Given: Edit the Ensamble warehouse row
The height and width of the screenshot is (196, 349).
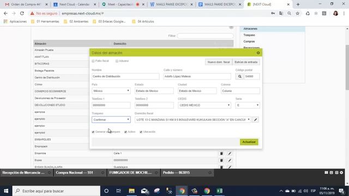Looking at the screenshot, I should pyautogui.click(x=230, y=154).
